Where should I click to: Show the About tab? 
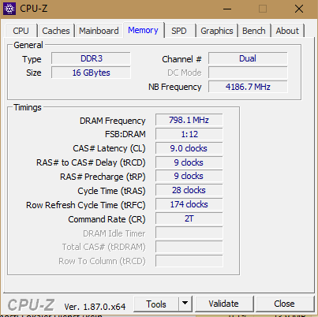(x=287, y=31)
